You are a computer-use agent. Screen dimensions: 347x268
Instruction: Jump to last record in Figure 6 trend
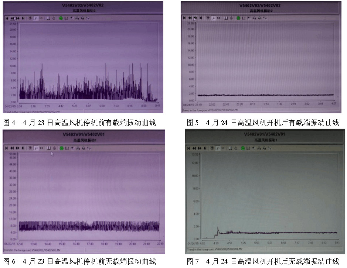pos(23,148)
